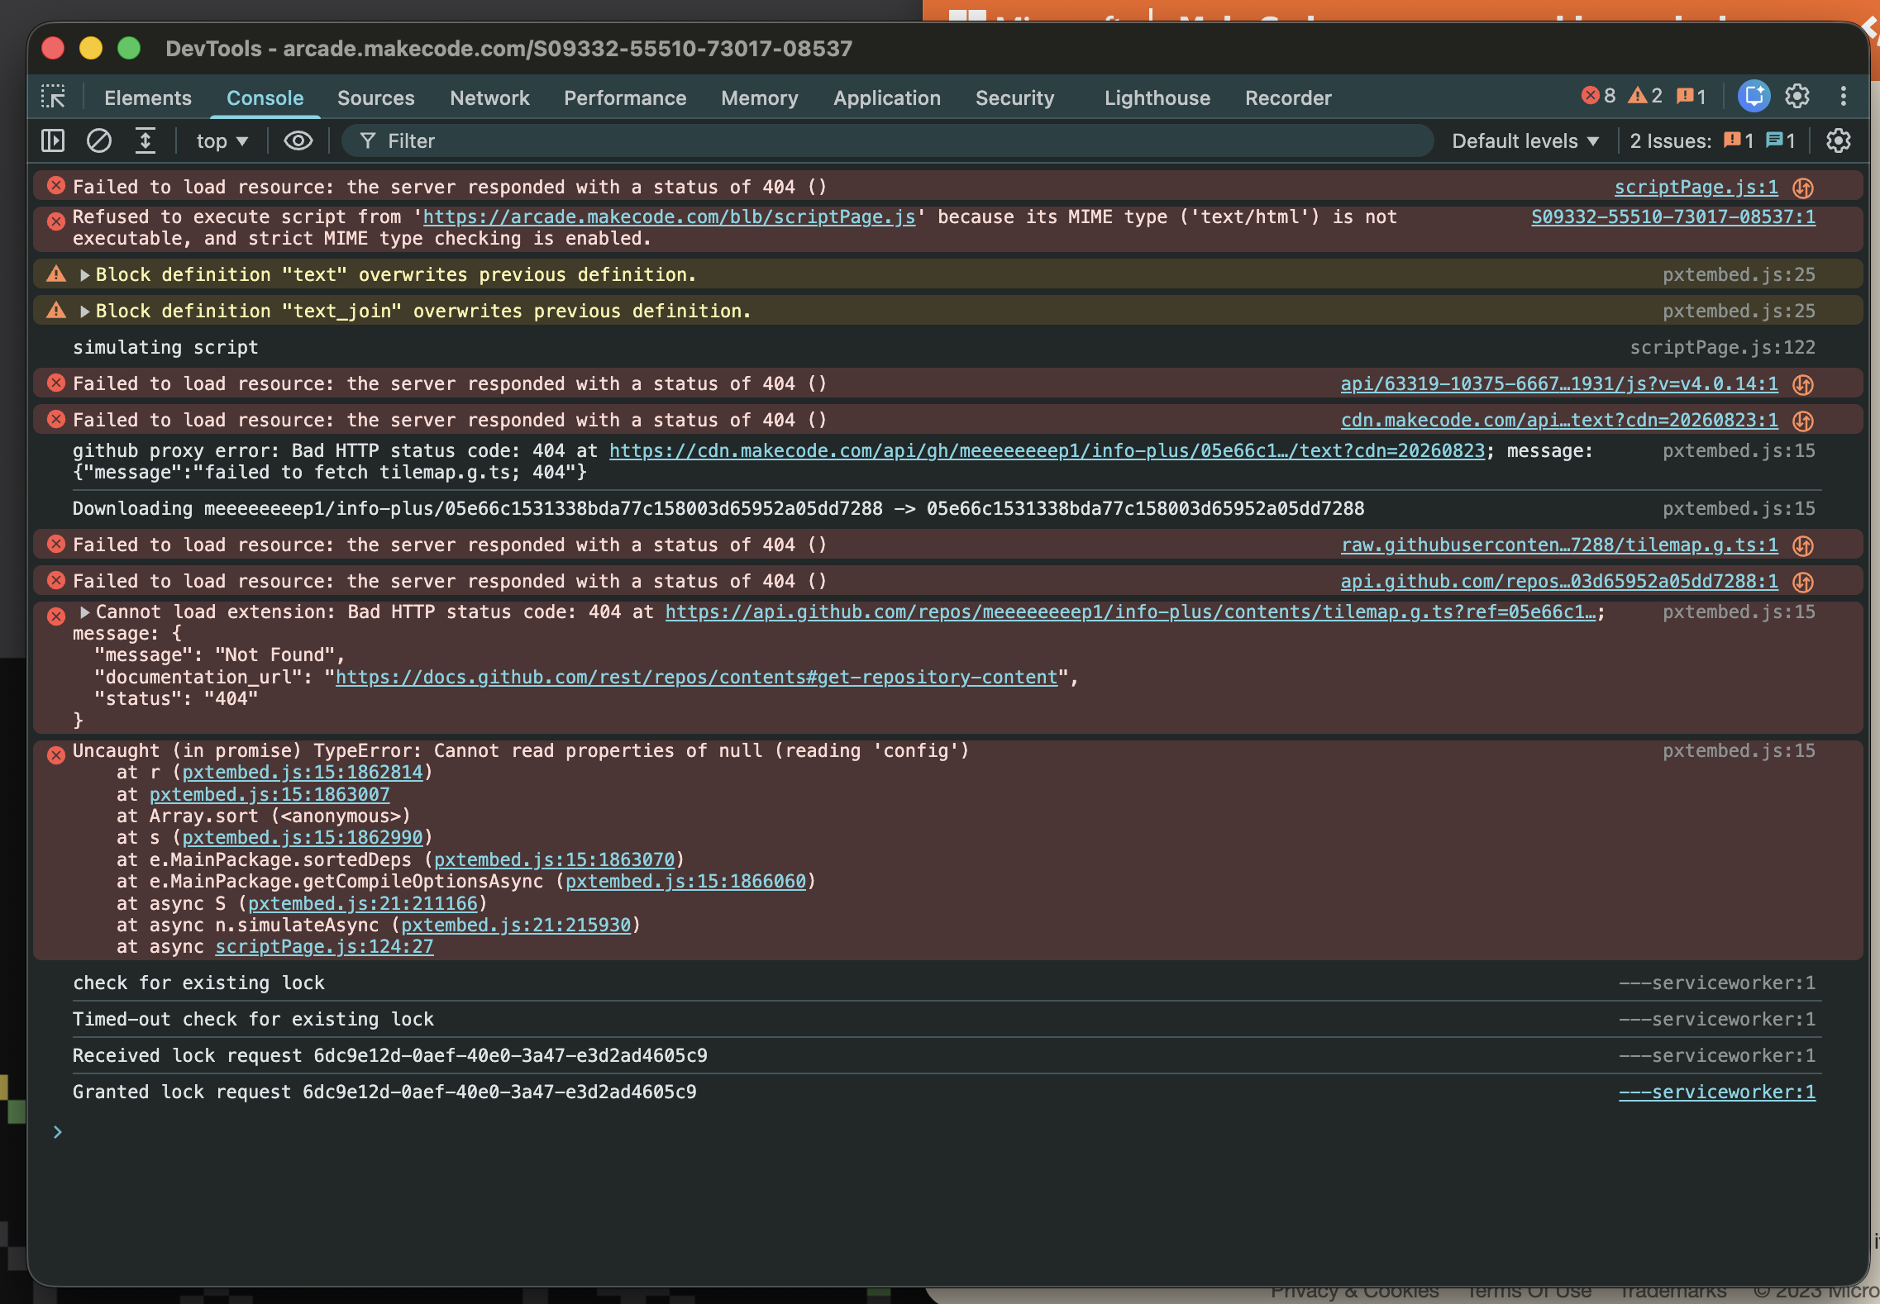Viewport: 1880px width, 1304px height.
Task: Switch to the Recorder tab
Action: 1289,98
